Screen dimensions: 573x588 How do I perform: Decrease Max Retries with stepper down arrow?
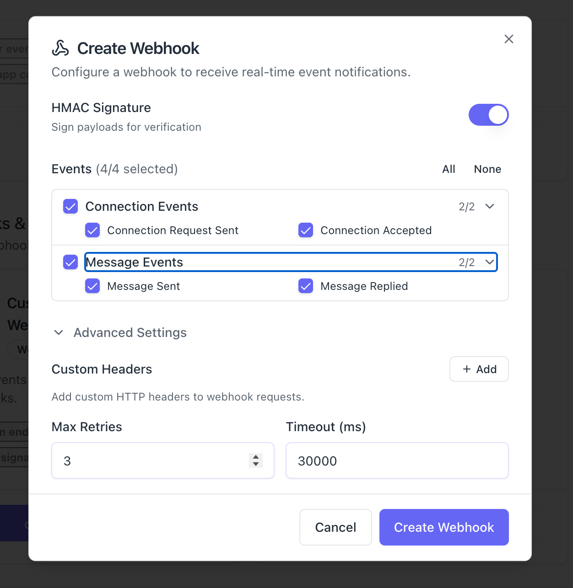point(256,464)
